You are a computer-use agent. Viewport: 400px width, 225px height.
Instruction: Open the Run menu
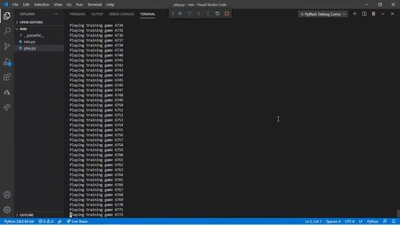[79, 4]
